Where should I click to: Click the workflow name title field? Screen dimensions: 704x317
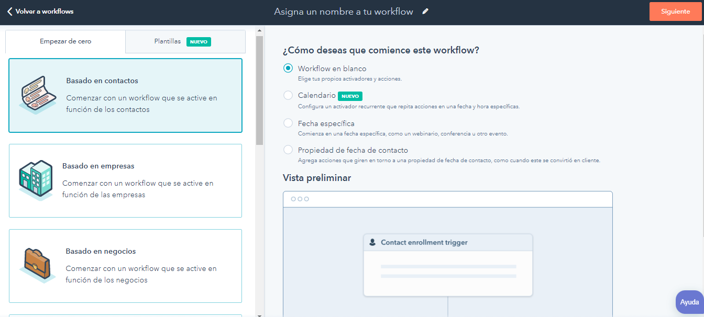pos(344,12)
